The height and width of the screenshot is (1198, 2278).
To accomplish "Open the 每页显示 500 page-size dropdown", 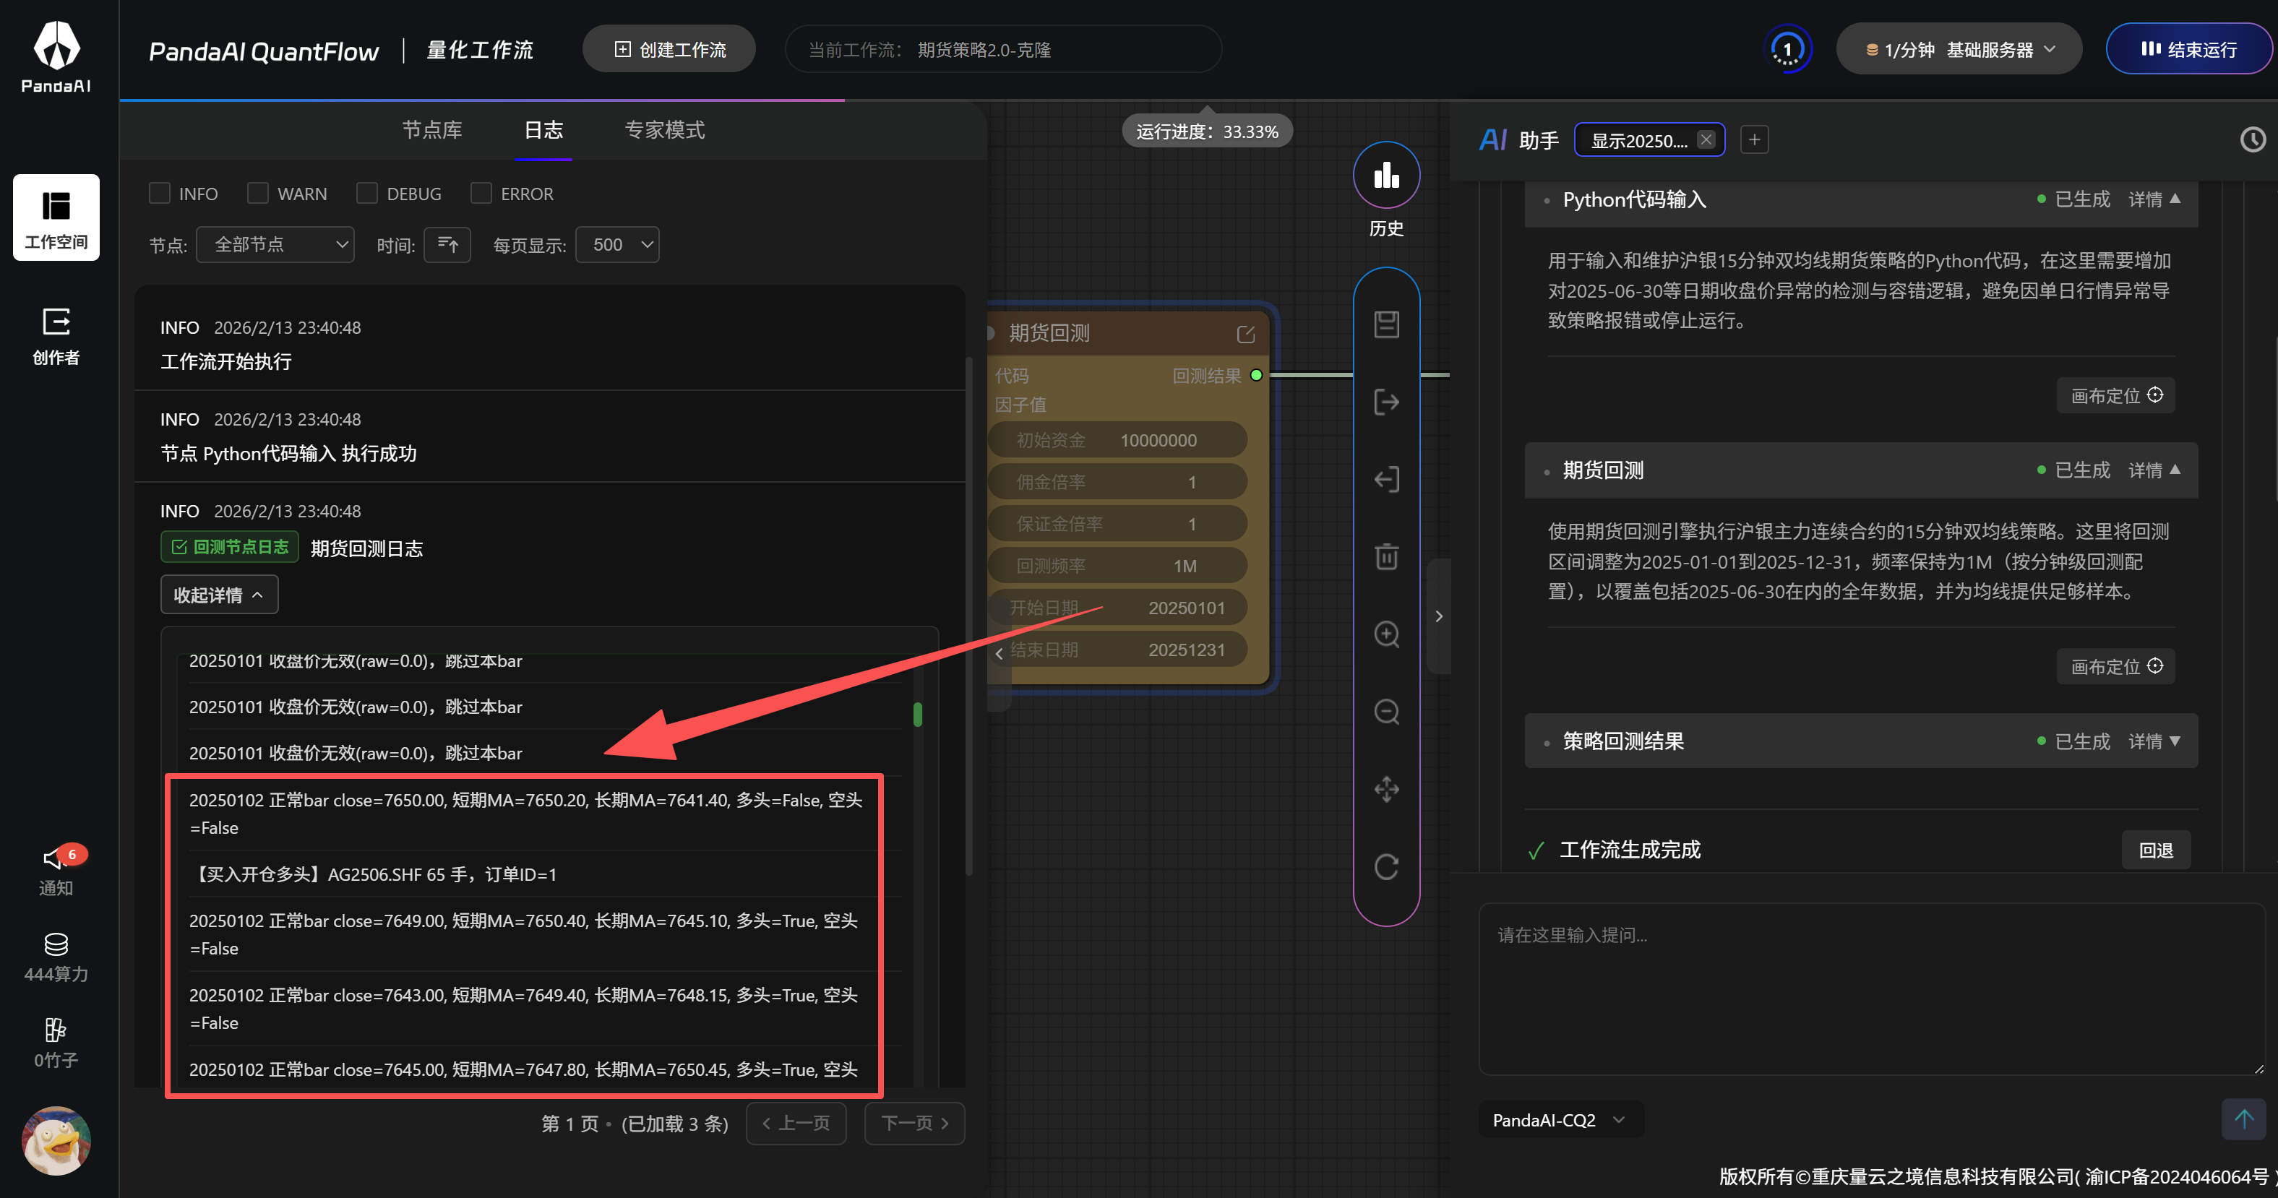I will pos(617,245).
